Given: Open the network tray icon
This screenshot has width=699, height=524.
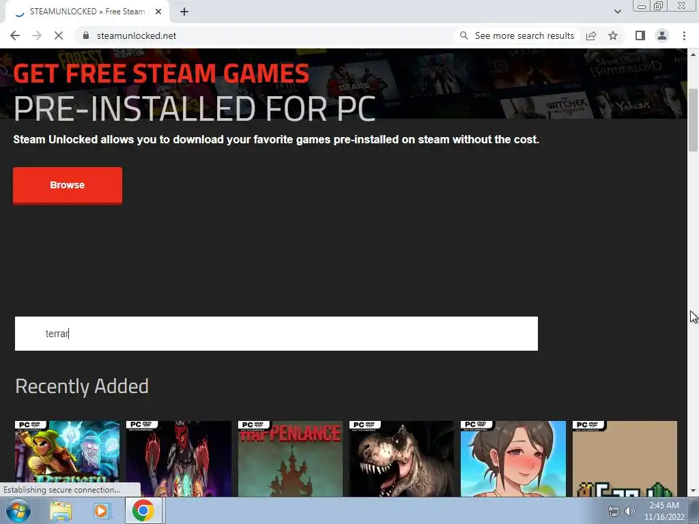Looking at the screenshot, I should tap(614, 511).
